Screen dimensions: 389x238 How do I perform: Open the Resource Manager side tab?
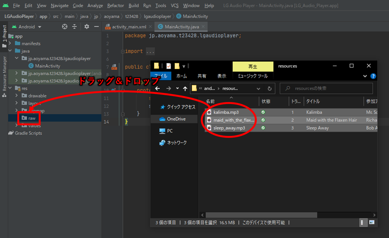point(4,77)
